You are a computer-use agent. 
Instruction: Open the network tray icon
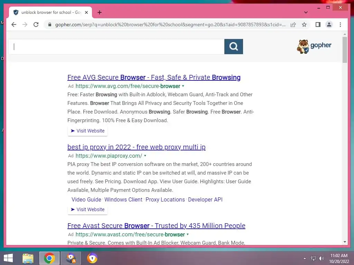[313, 258]
